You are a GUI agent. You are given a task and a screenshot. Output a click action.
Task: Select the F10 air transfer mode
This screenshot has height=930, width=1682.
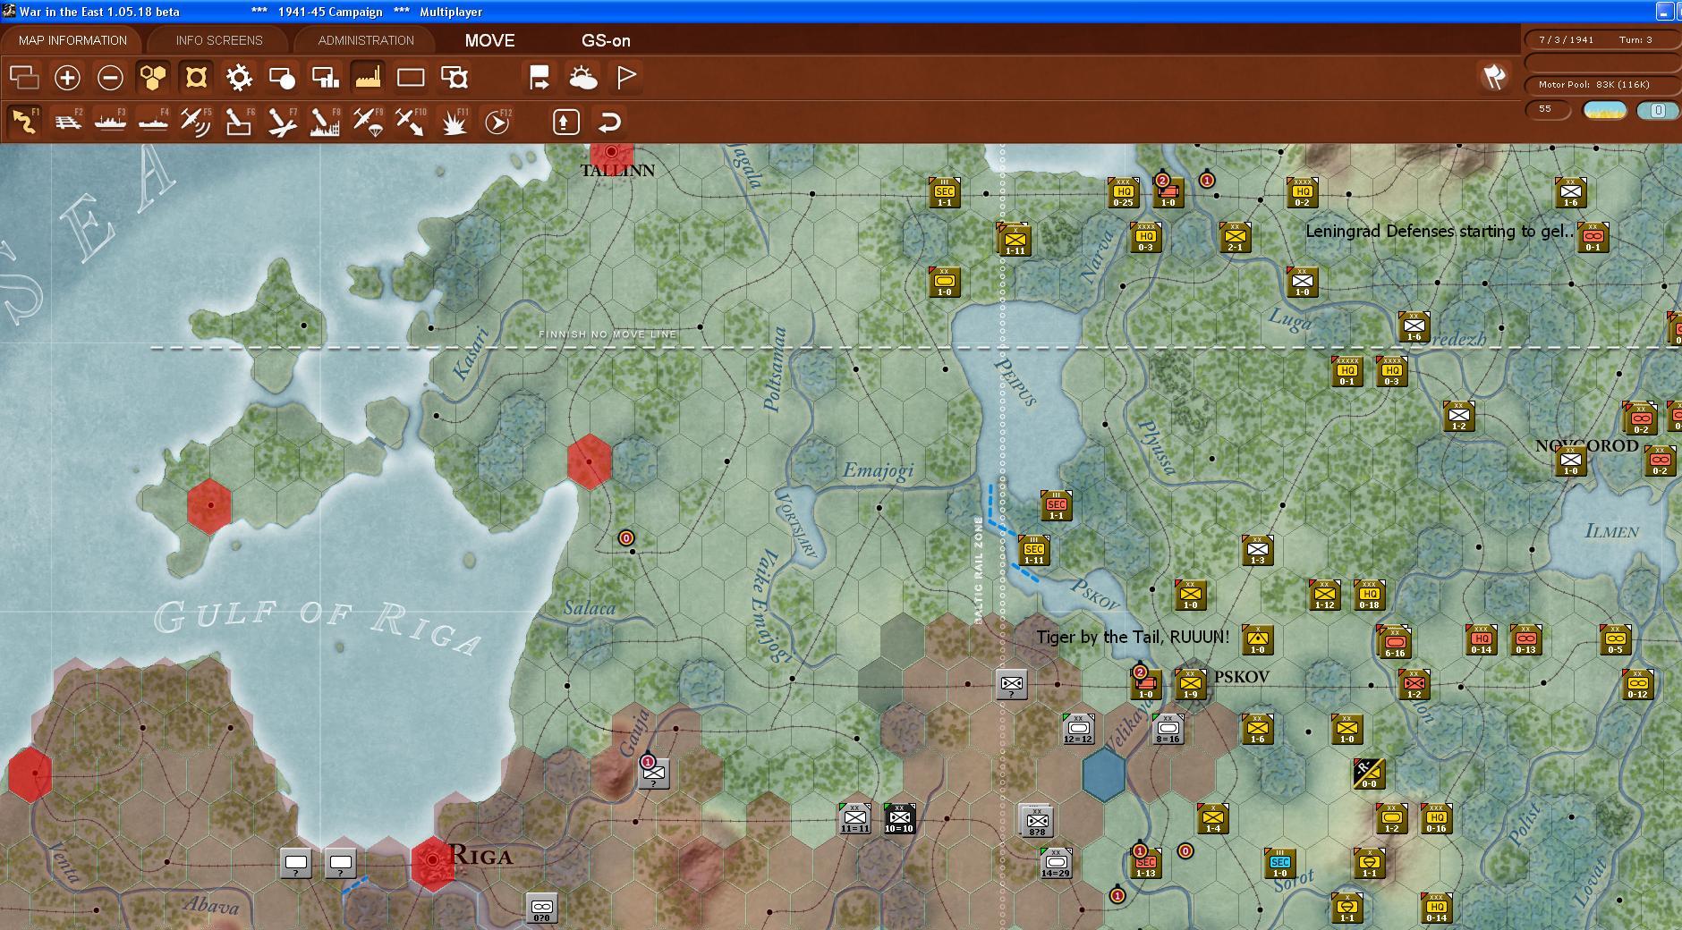pos(411,122)
